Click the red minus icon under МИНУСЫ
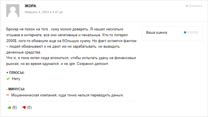The width and height of the screenshot is (208, 117). (8, 95)
